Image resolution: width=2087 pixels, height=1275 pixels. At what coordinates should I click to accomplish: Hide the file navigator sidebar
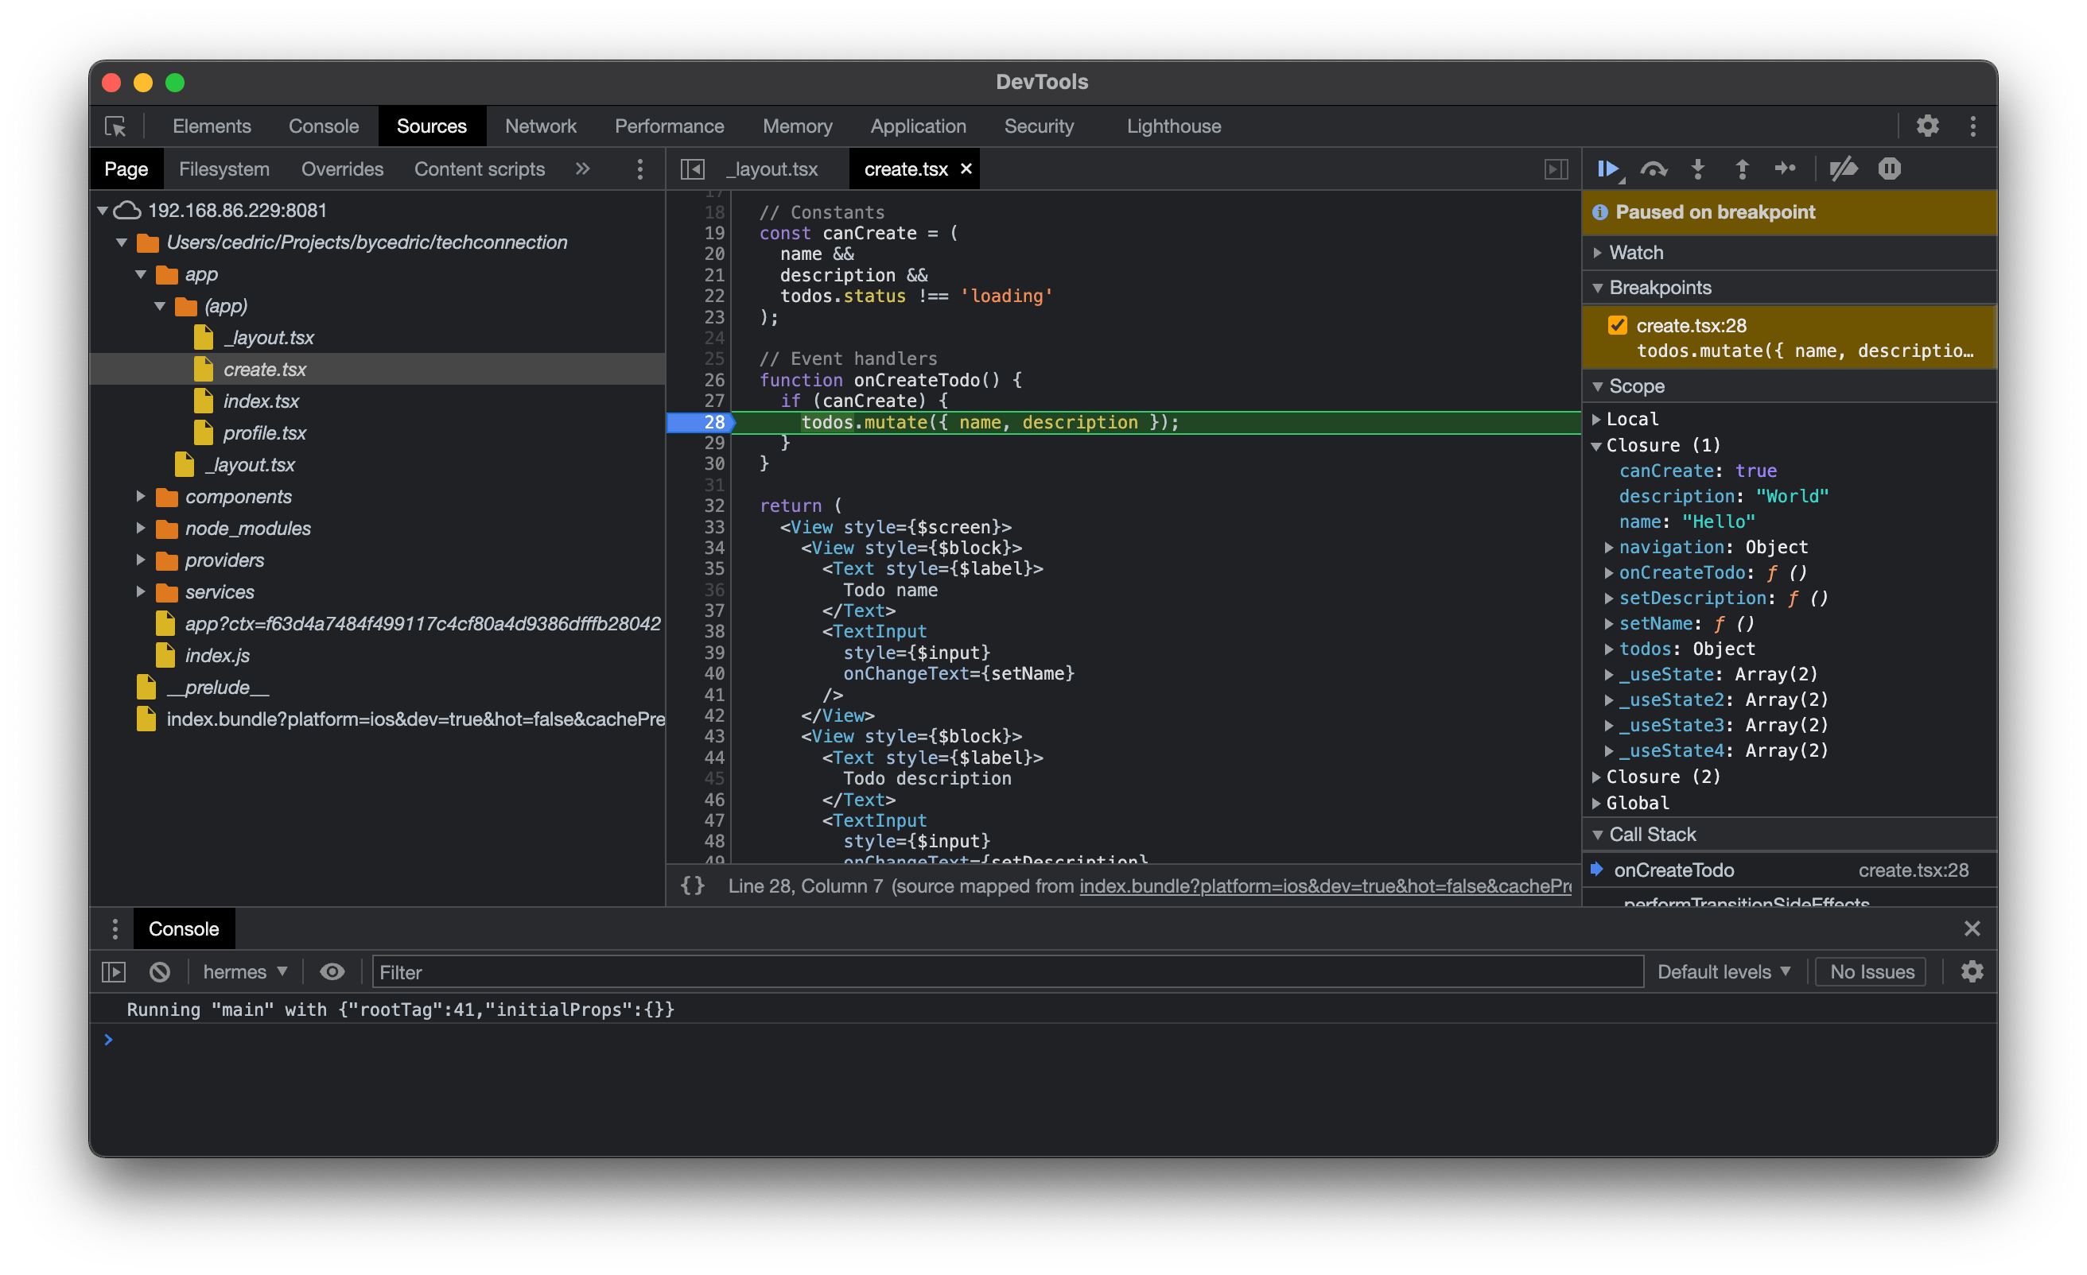click(692, 169)
